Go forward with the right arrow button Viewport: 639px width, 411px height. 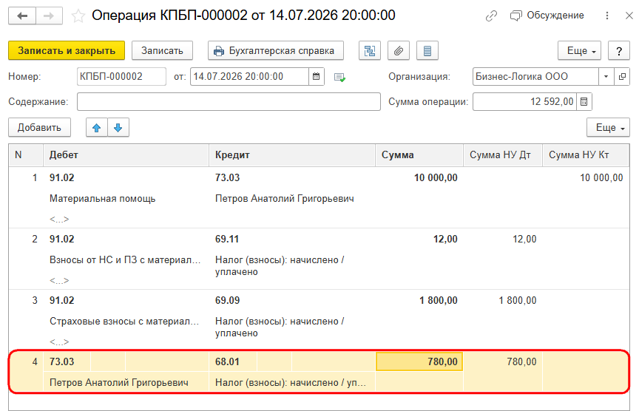coord(49,16)
